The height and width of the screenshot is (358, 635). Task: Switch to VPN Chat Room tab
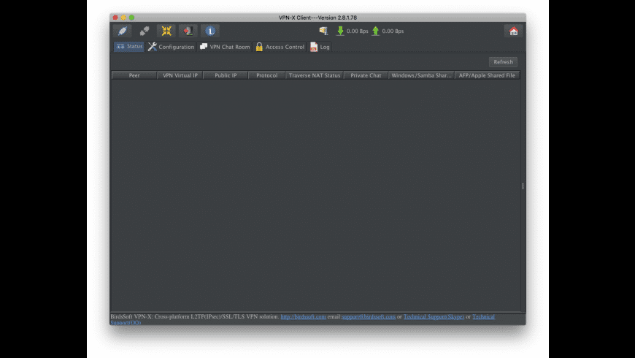(225, 47)
